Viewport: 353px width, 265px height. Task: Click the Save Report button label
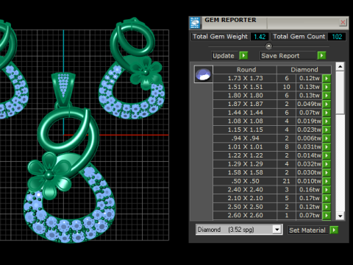coord(280,56)
